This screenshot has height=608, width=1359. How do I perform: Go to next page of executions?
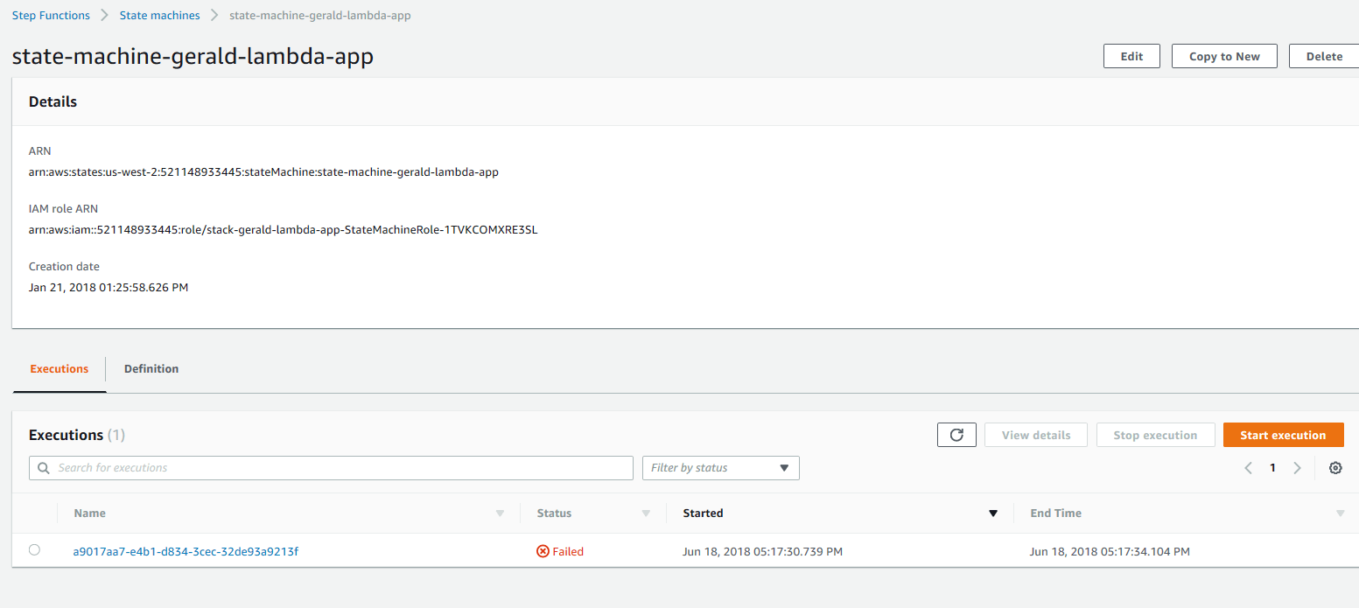click(1297, 468)
